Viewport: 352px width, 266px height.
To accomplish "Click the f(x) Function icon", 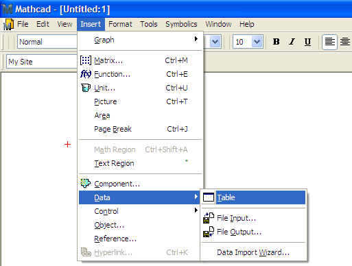I will [x=86, y=74].
